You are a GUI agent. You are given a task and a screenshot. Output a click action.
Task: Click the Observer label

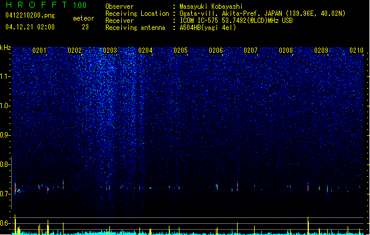tap(119, 6)
